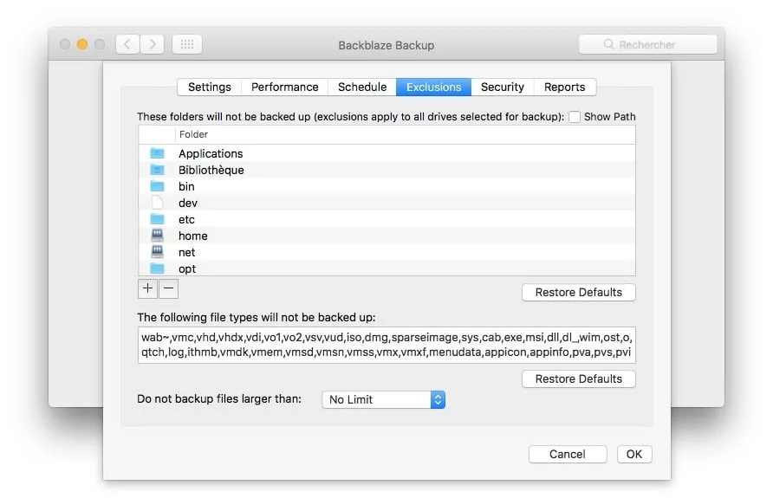This screenshot has height=498, width=773.
Task: Select the Bibliothèque folder icon
Action: [157, 170]
